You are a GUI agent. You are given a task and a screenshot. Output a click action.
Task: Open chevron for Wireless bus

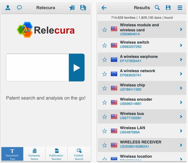point(181,117)
